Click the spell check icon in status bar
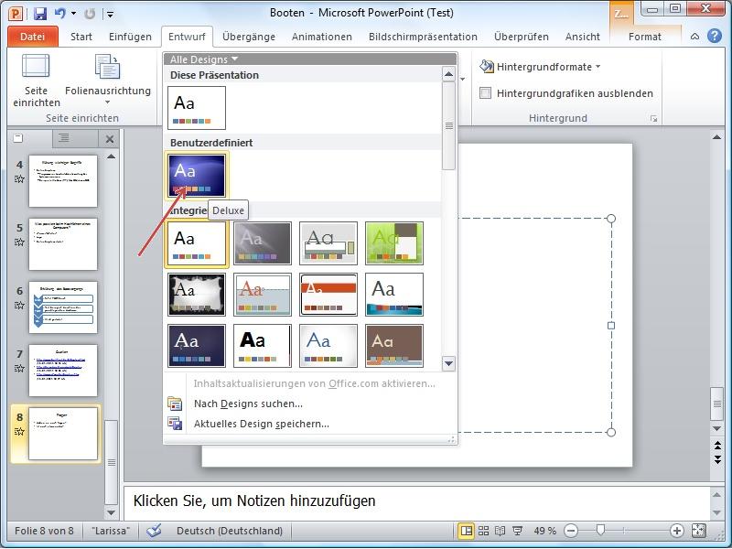732x549 pixels. 154,531
